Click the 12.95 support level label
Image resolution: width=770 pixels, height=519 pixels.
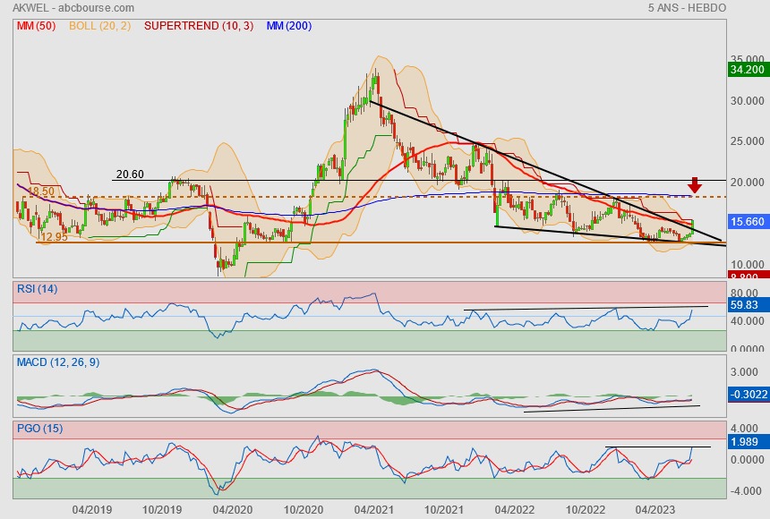(54, 237)
